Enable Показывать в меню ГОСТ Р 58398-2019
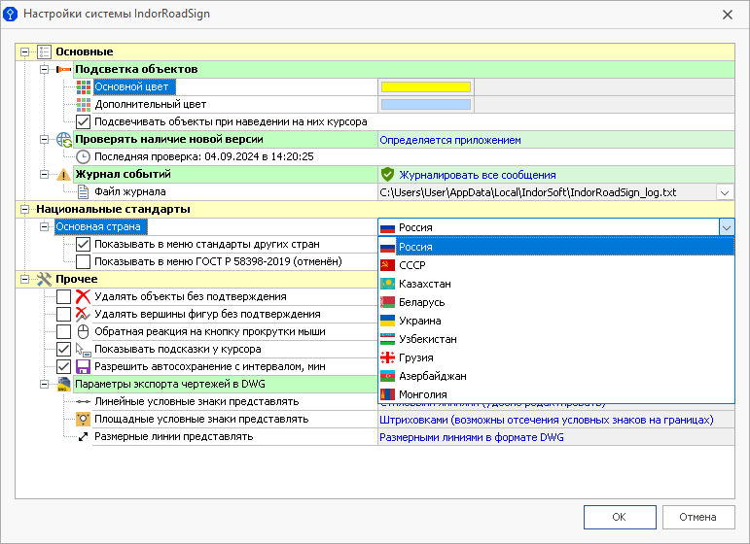Image resolution: width=750 pixels, height=544 pixels. click(84, 261)
